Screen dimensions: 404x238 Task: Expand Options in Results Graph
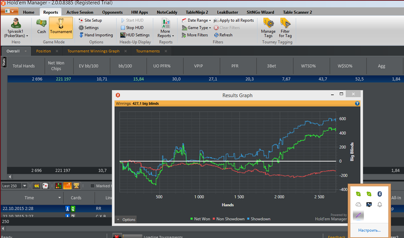coord(126,220)
